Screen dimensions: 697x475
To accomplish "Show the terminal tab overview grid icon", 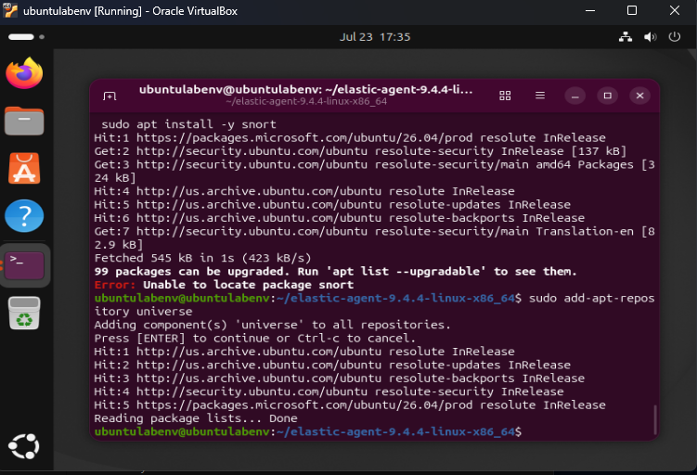I will point(505,96).
